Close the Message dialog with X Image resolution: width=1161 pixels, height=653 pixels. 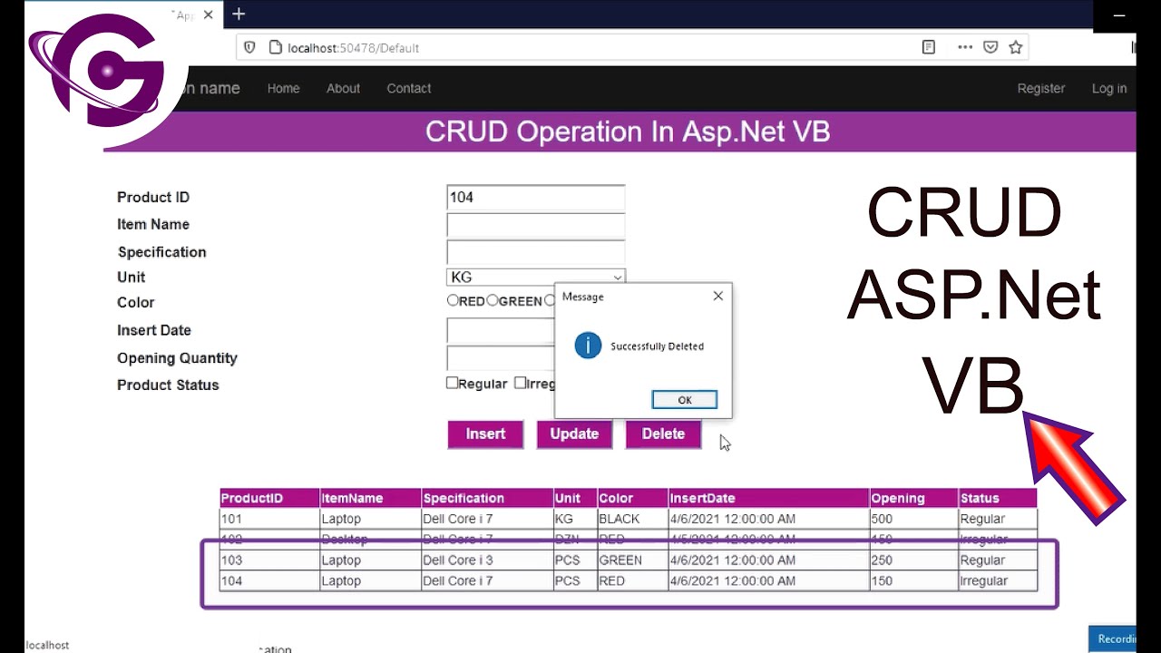click(x=718, y=296)
